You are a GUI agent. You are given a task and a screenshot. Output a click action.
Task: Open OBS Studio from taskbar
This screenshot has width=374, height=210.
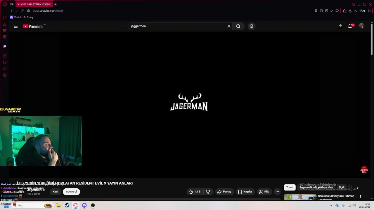[93, 205]
